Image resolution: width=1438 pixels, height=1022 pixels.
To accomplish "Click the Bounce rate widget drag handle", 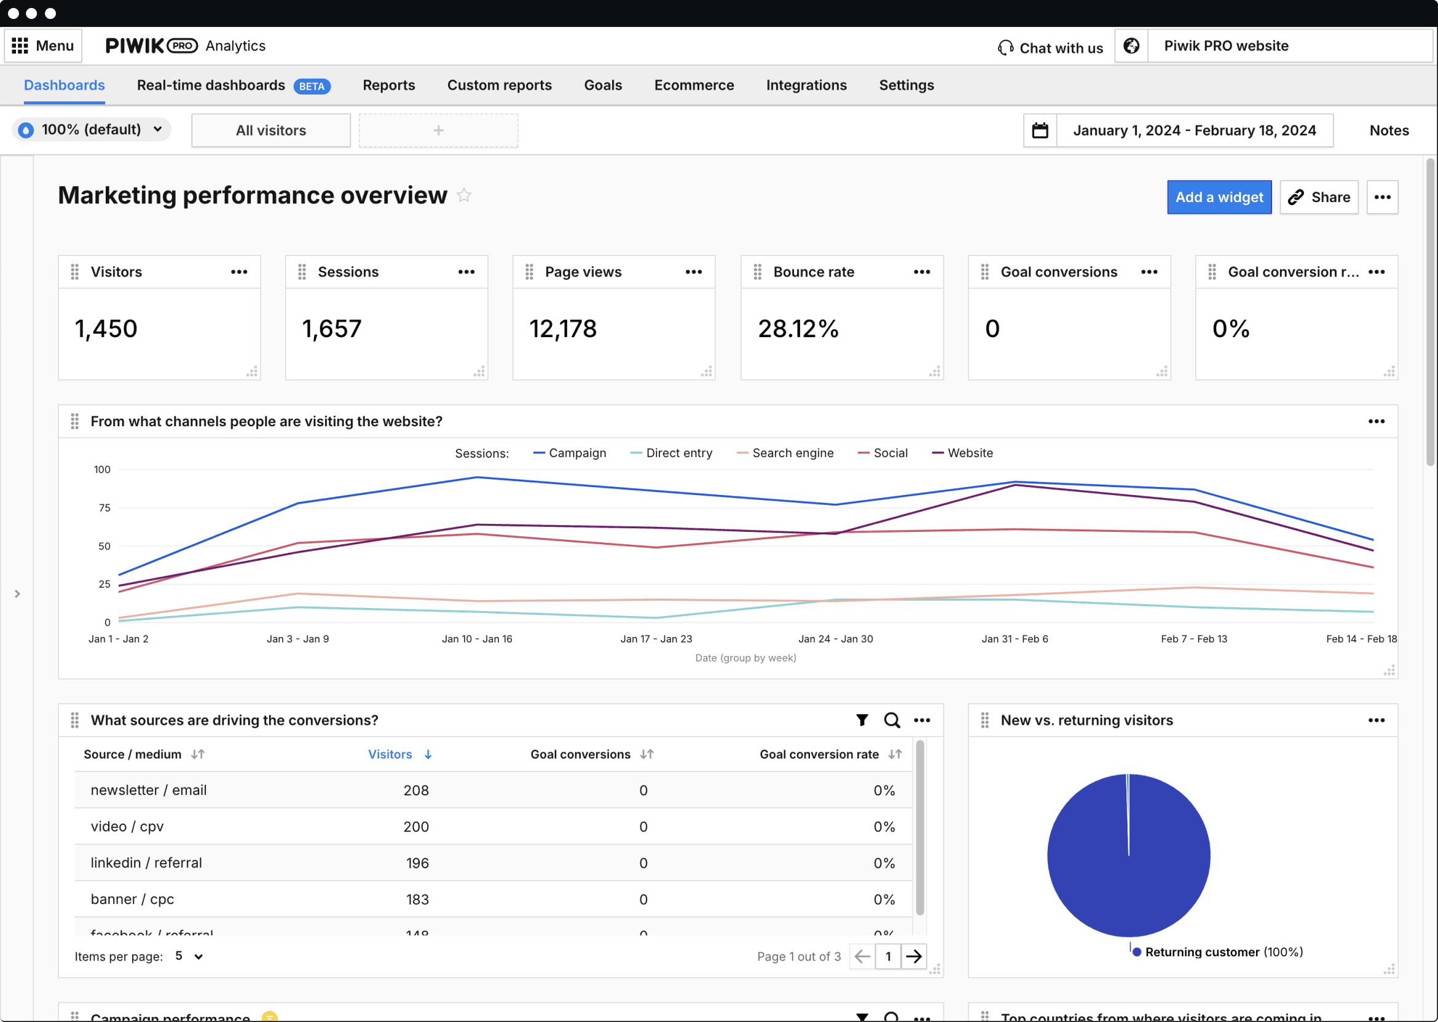I will (x=757, y=272).
